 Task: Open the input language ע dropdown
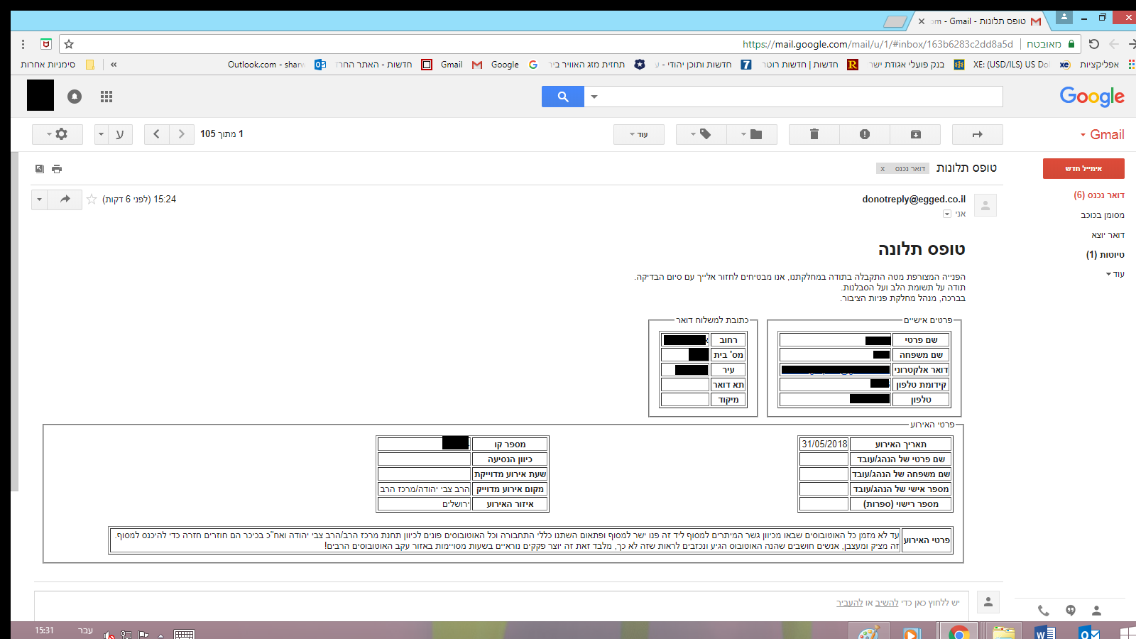pyautogui.click(x=114, y=134)
